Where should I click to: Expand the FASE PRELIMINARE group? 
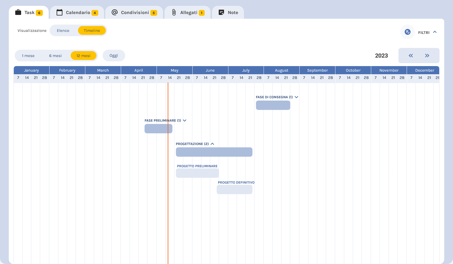coord(184,120)
